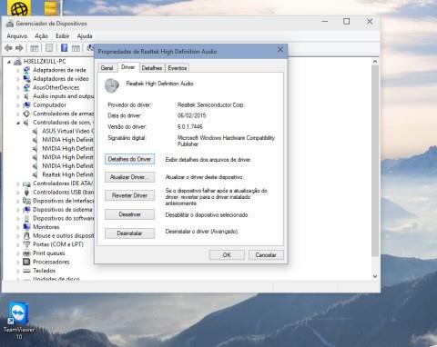The height and width of the screenshot is (347, 437).
Task: Click Detalhes do Driver button
Action: [x=129, y=159]
